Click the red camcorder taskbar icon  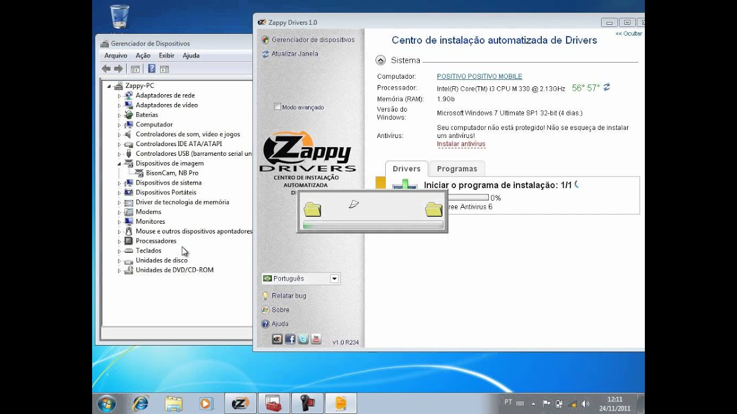click(x=307, y=403)
